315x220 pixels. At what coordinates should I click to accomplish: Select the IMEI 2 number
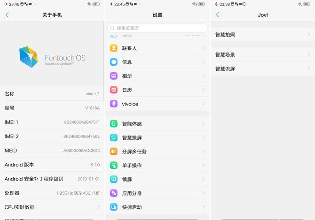(x=81, y=136)
